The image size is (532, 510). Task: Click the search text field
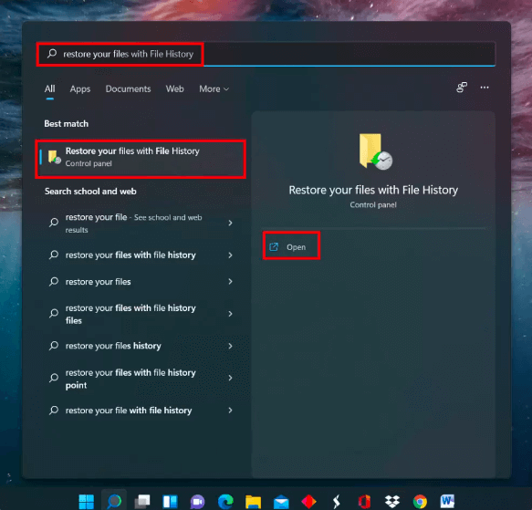[266, 54]
